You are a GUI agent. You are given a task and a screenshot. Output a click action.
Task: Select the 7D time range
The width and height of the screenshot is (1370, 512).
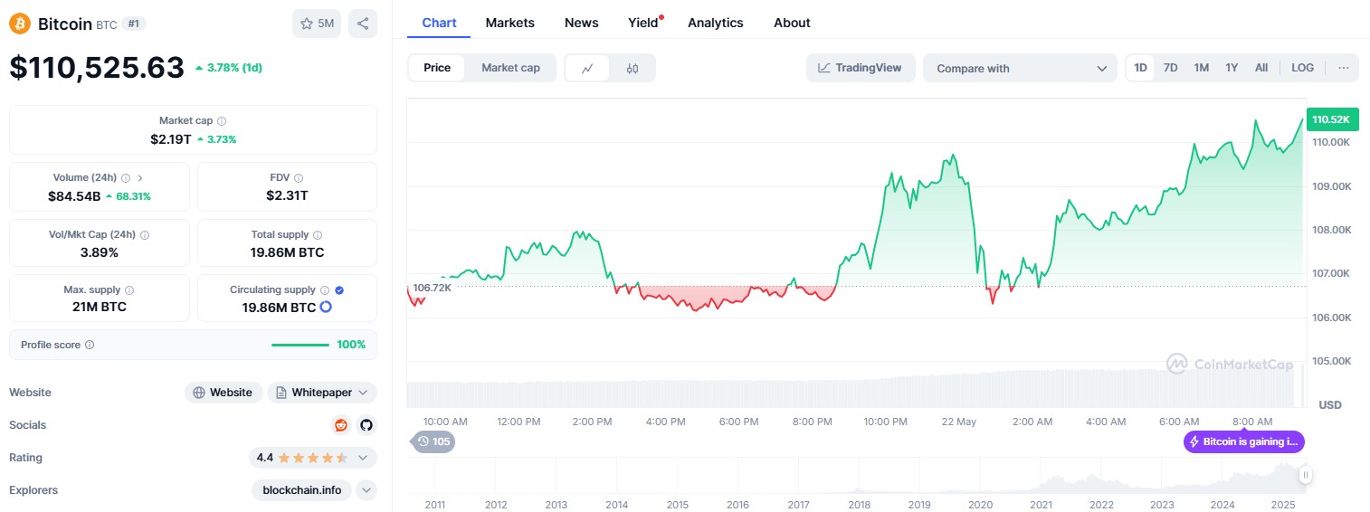1170,68
